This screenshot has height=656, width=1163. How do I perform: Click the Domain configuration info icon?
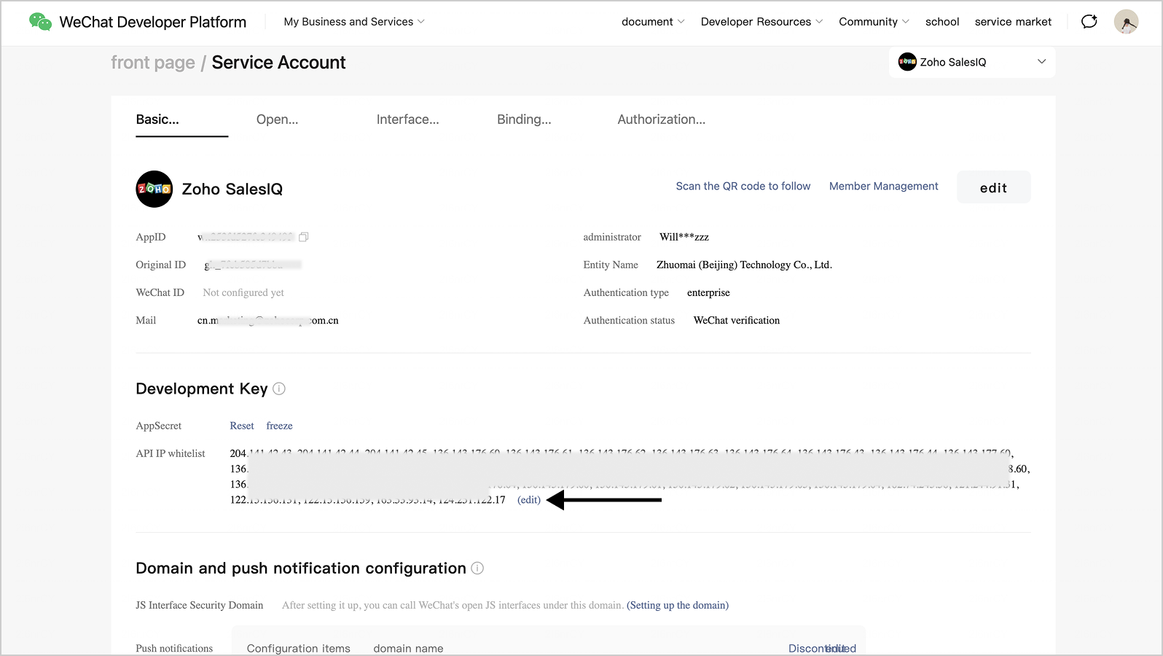477,569
